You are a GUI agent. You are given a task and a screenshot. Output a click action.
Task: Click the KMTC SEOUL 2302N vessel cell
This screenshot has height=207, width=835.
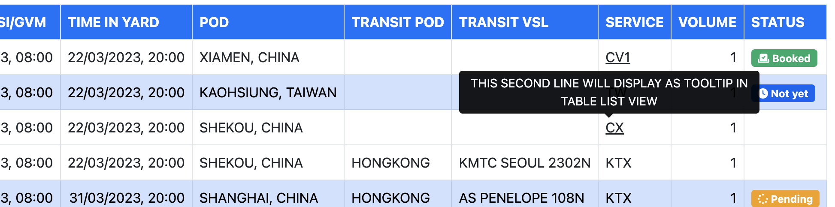click(524, 163)
